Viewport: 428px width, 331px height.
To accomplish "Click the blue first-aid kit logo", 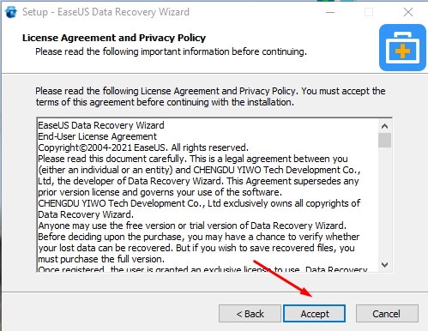I will click(x=402, y=47).
